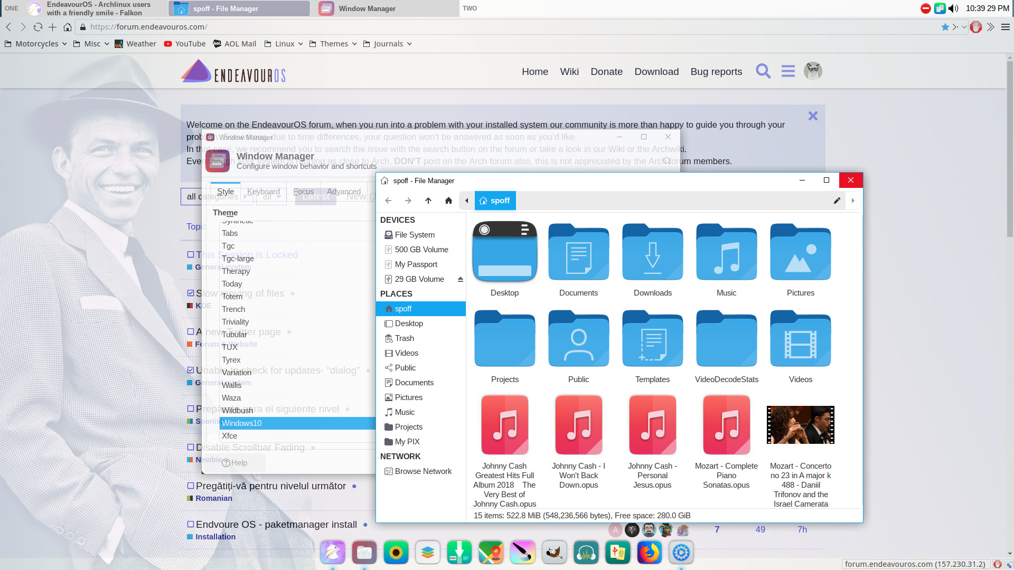Open the user avatar menu on forum

[813, 71]
